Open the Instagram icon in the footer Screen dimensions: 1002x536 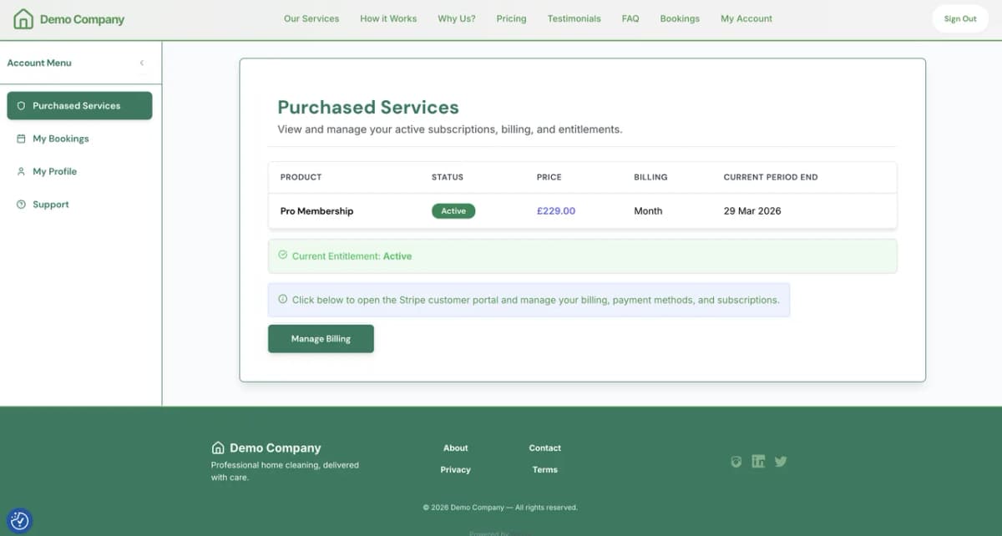coord(736,461)
